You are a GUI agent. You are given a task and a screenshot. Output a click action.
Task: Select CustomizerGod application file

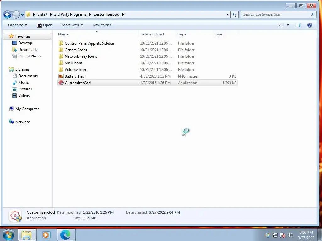tap(147, 83)
